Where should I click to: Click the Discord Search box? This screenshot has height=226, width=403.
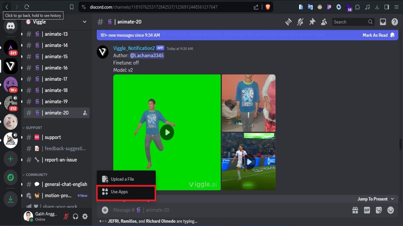click(x=353, y=22)
